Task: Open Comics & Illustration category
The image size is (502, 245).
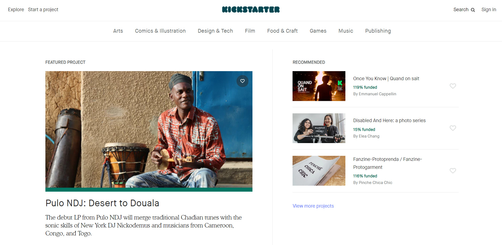Action: pos(160,31)
